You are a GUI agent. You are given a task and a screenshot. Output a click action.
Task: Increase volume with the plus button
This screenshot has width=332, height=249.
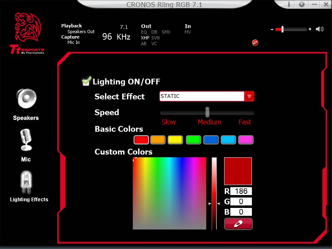point(310,29)
